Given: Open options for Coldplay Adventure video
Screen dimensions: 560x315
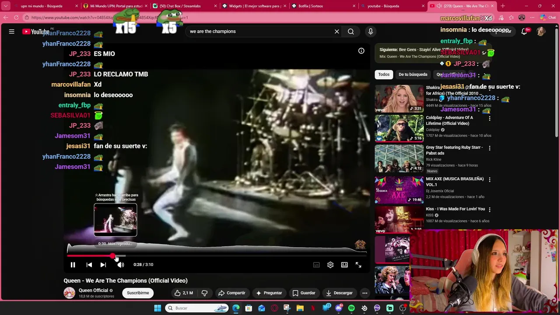Looking at the screenshot, I should tap(490, 119).
